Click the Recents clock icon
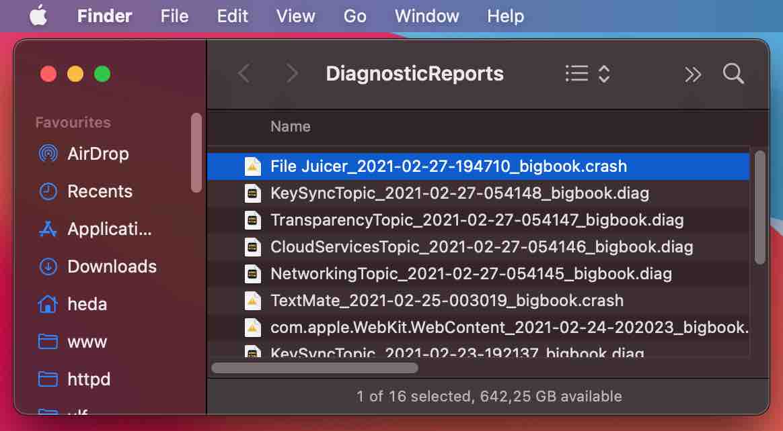Image resolution: width=783 pixels, height=431 pixels. point(48,191)
